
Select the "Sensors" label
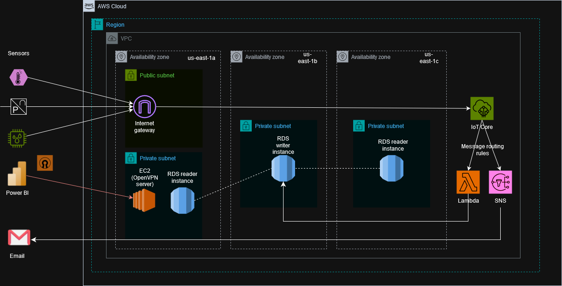click(x=18, y=53)
